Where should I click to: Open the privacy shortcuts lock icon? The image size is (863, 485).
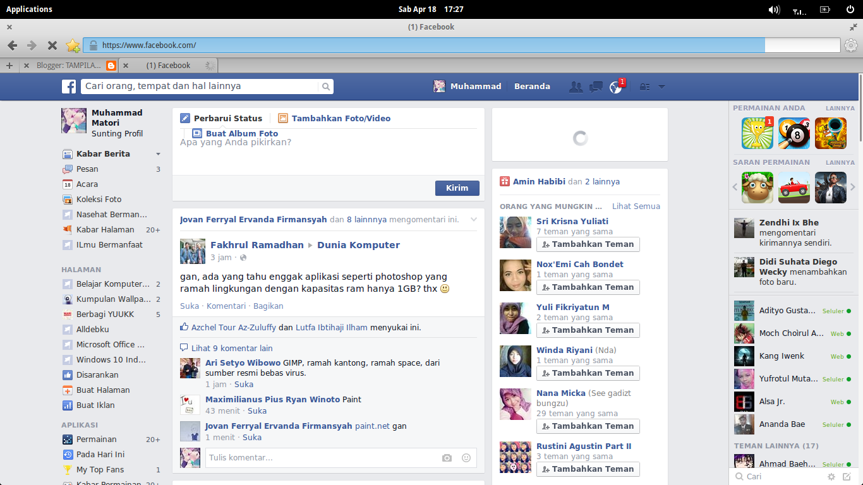point(644,87)
